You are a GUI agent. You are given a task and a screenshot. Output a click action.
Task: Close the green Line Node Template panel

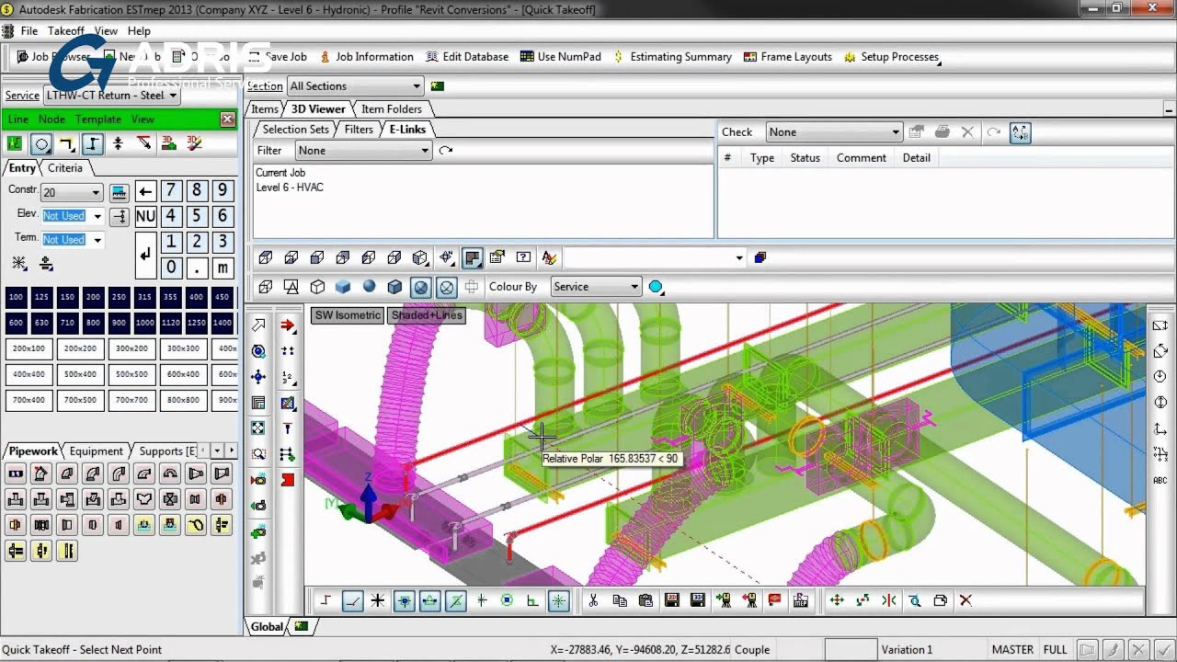227,119
